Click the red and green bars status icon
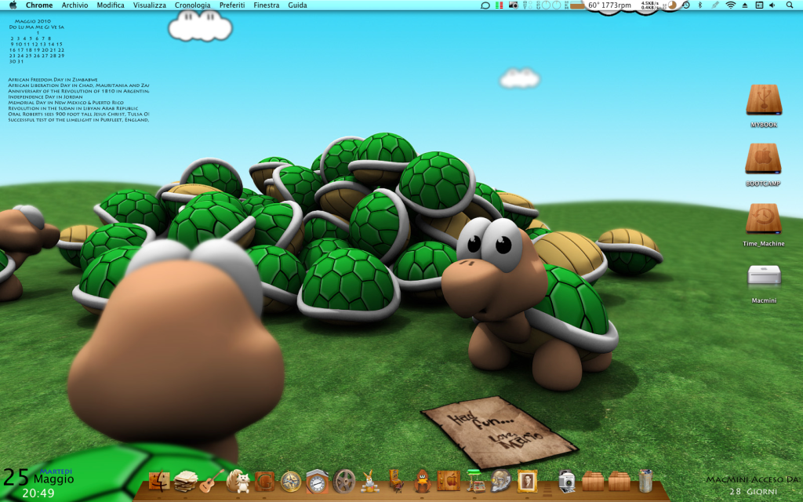The width and height of the screenshot is (803, 502). 499,5
